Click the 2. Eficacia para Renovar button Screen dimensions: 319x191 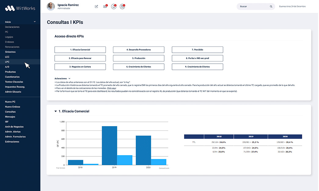click(x=80, y=58)
